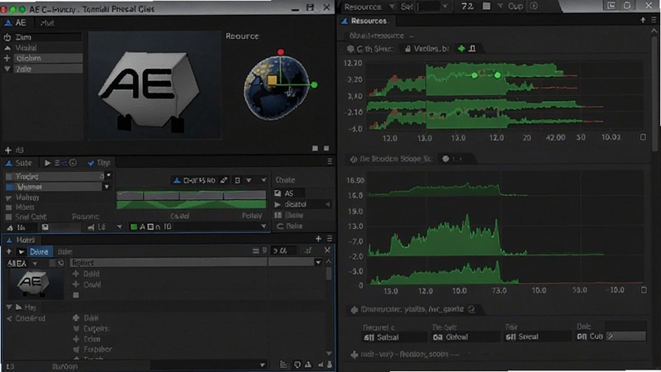The image size is (661, 372).
Task: Click the speaker icon beside the Lē label
Action: tap(91, 227)
